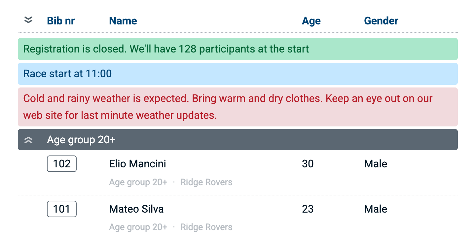Screen dimensions: 475x239
Task: Click the green registration closed banner
Action: pyautogui.click(x=237, y=49)
